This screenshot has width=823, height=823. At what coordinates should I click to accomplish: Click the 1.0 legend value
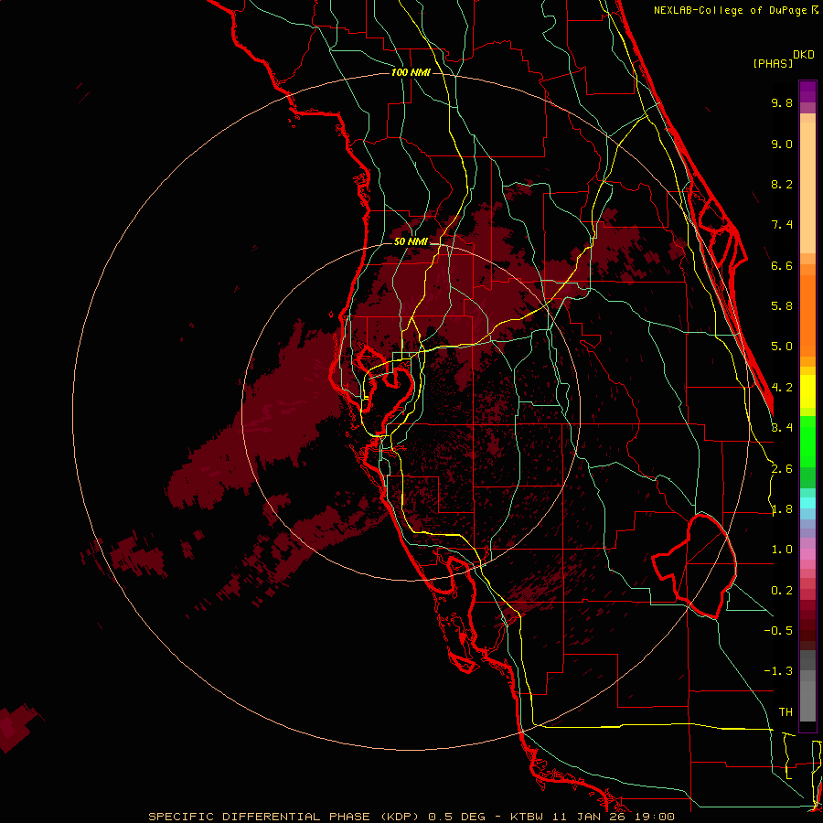(x=782, y=550)
